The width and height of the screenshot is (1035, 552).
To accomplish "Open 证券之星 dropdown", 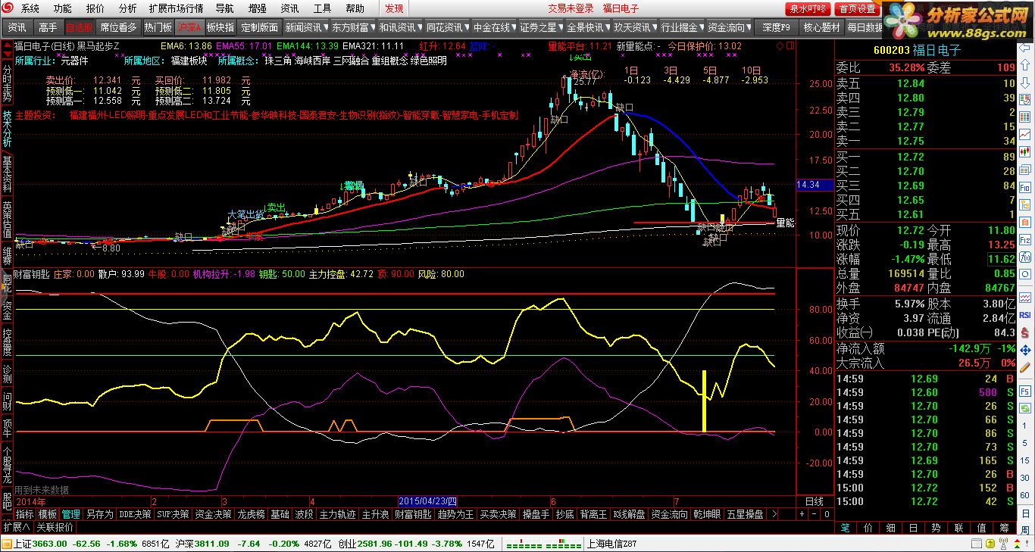I will (x=541, y=27).
